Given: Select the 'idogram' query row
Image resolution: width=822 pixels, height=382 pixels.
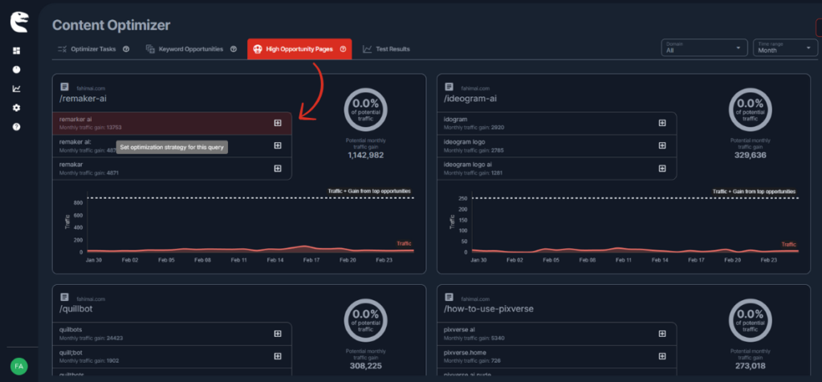Looking at the screenshot, I should point(557,123).
